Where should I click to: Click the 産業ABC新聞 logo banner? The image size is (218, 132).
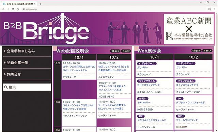click(189, 29)
